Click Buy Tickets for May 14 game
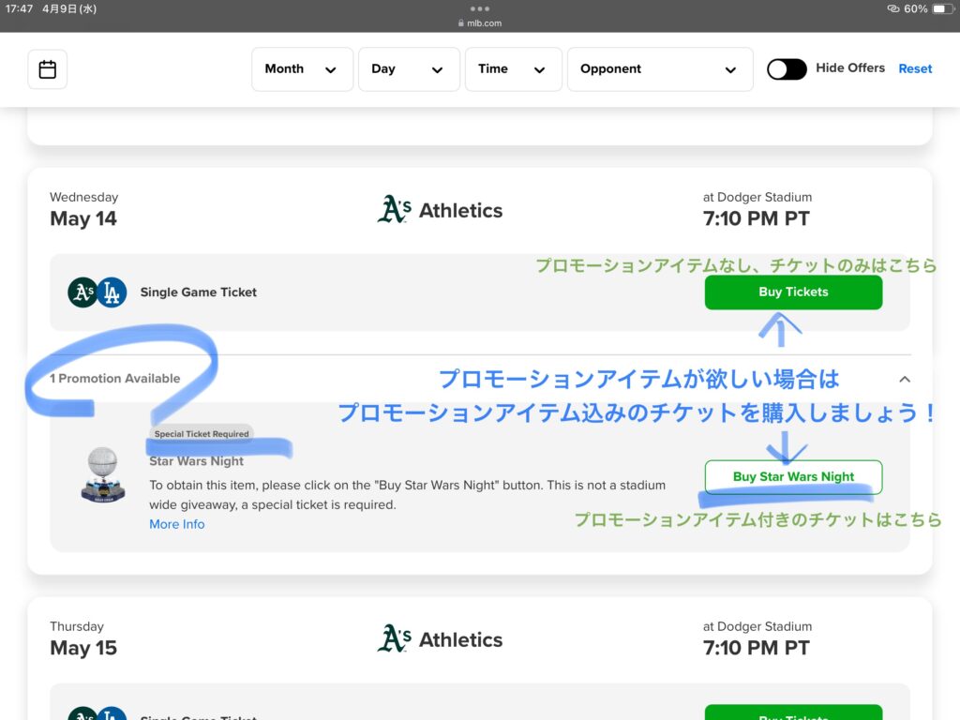Image resolution: width=960 pixels, height=720 pixels. pyautogui.click(x=793, y=292)
